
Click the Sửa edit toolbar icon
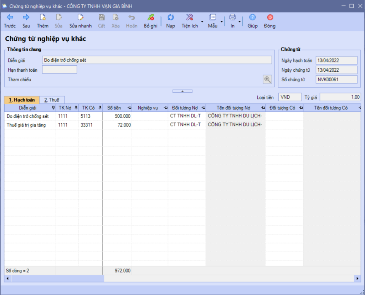(59, 21)
